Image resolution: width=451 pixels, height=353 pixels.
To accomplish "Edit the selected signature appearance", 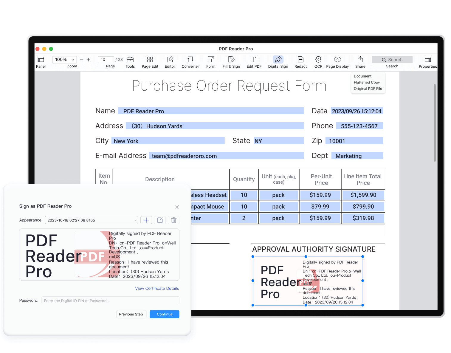I will tap(160, 220).
